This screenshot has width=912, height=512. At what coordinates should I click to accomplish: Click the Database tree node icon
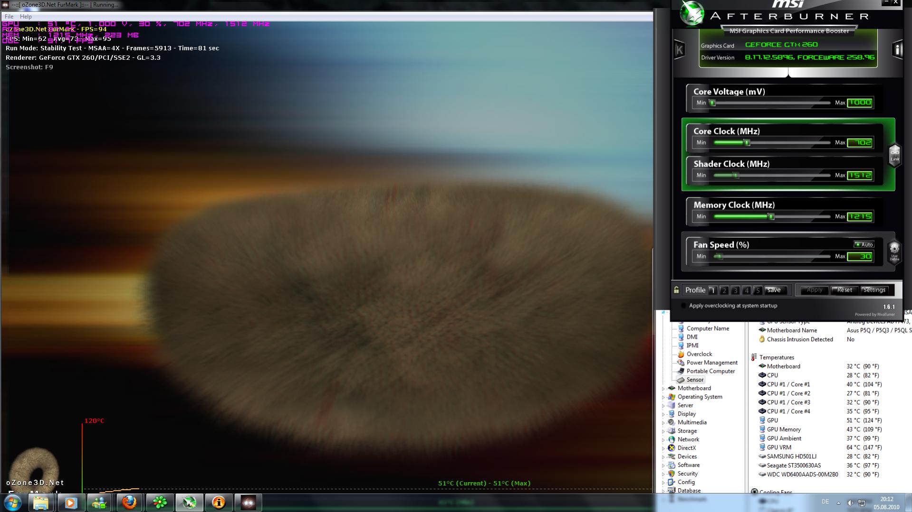click(x=672, y=491)
